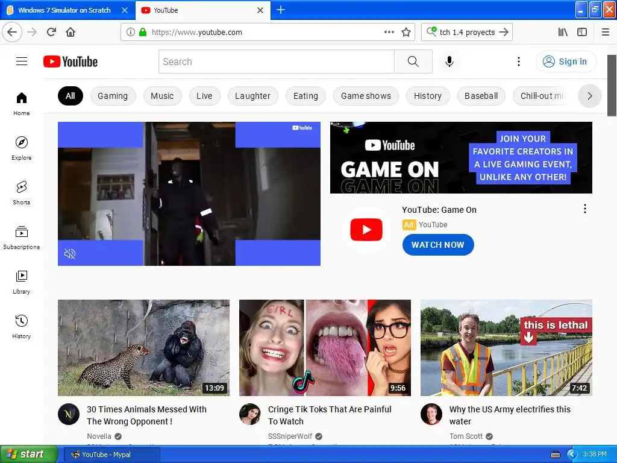Select the Music filter chip
Screen dimensions: 617x463
click(x=162, y=96)
